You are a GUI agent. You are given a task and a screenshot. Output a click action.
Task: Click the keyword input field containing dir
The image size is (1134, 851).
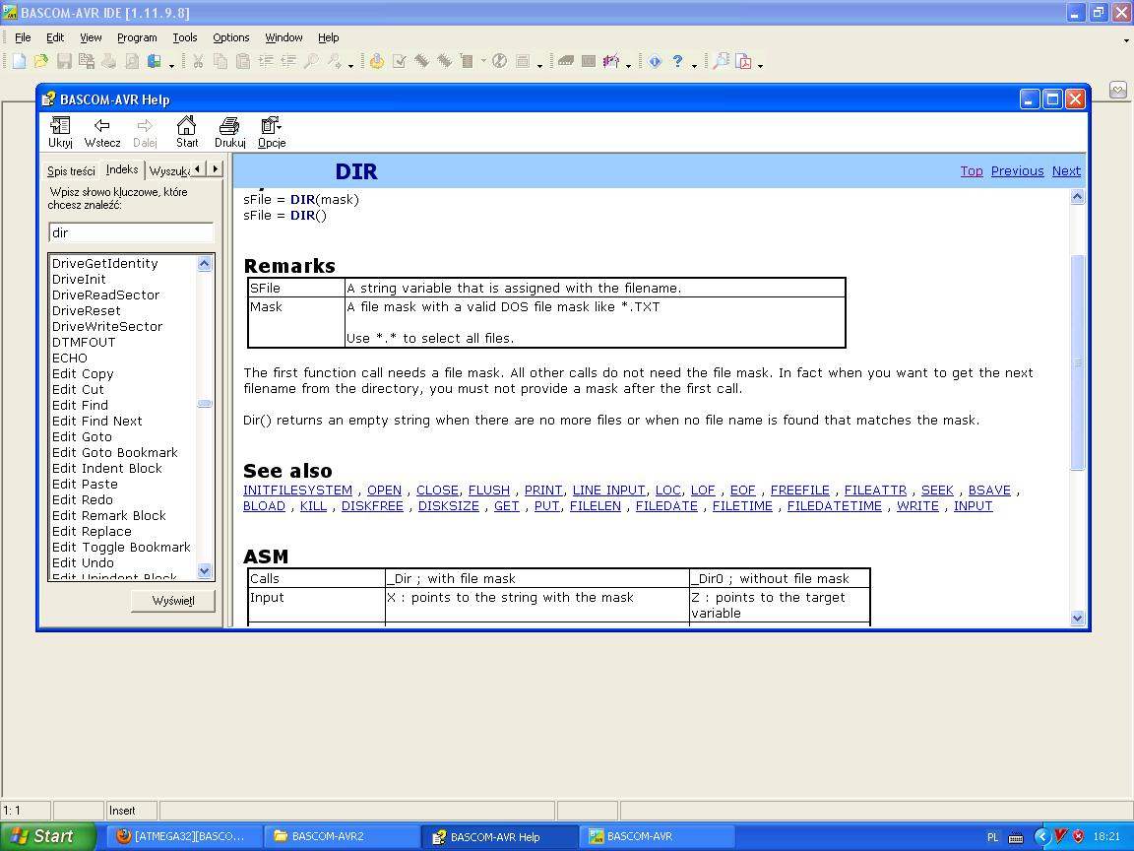pos(131,233)
